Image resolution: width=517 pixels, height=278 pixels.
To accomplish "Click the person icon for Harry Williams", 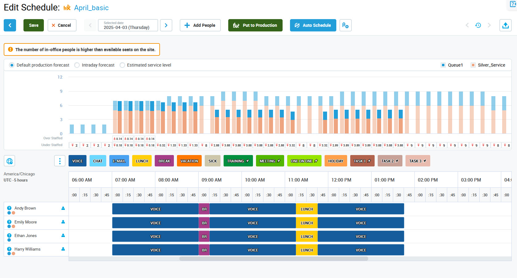I will [x=63, y=249].
